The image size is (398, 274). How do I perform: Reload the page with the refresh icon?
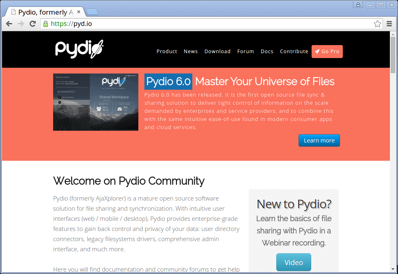coord(33,24)
